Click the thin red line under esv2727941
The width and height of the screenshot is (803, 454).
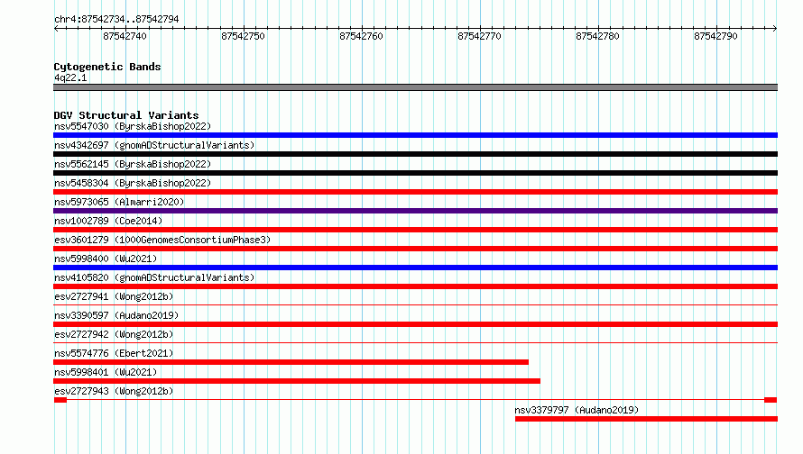pos(415,304)
